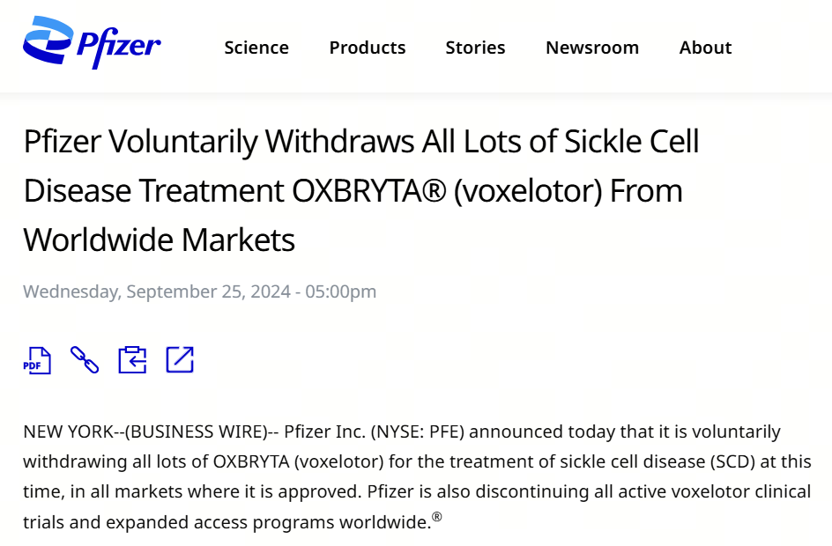Screen dimensions: 832x546
Task: Click "Pfizer Inc." in the body paragraph
Action: coord(324,432)
